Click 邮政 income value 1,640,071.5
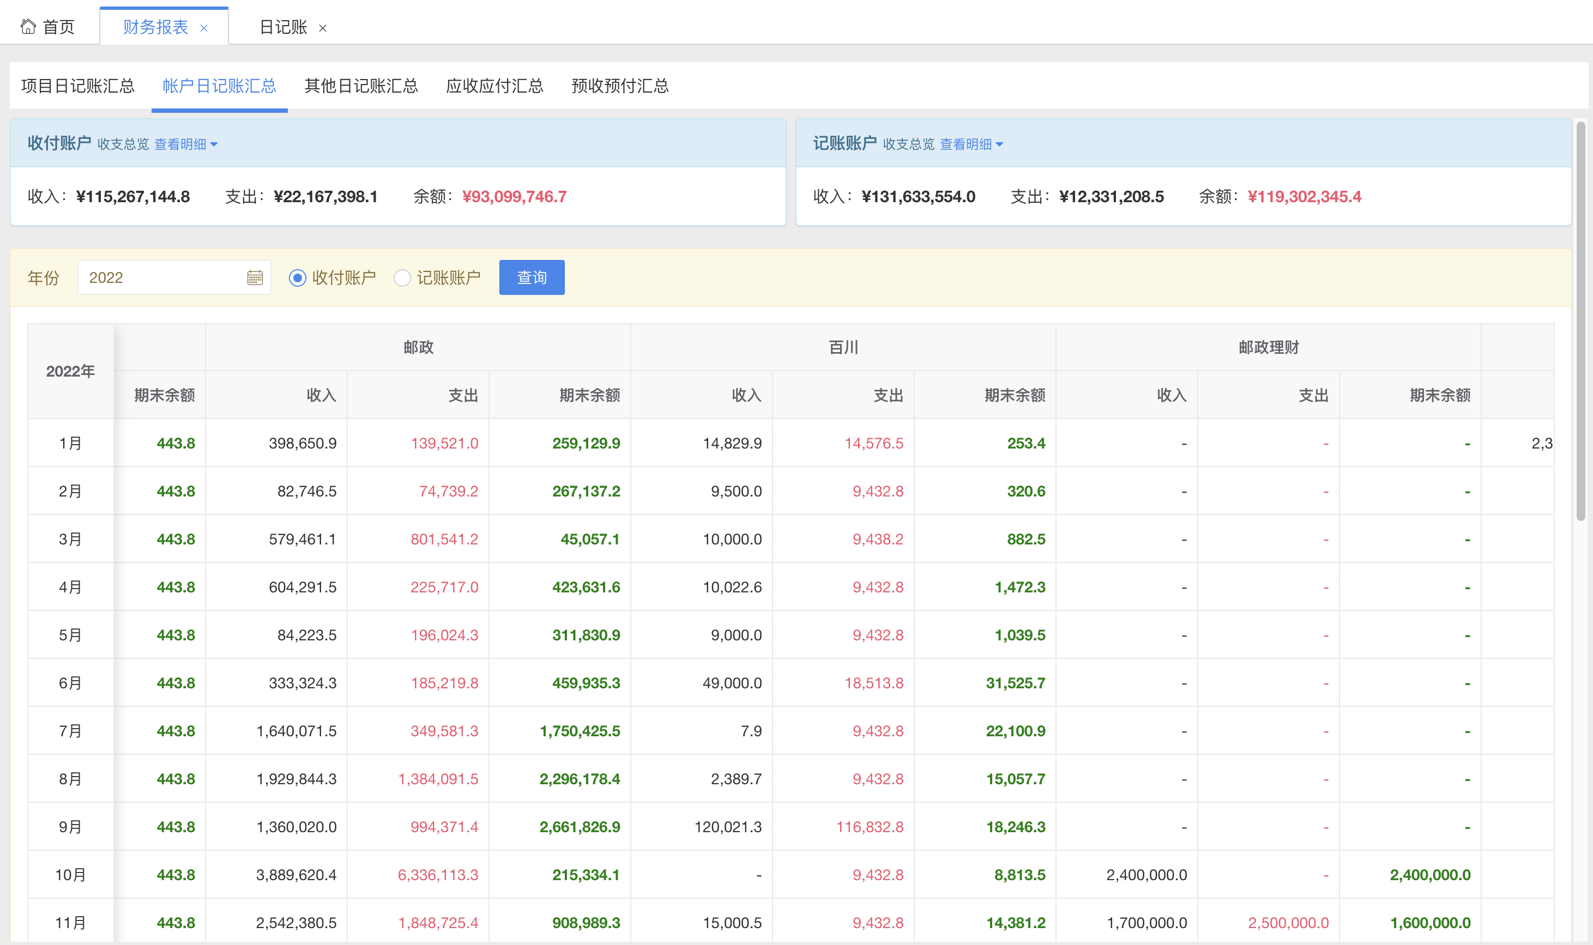Image resolution: width=1593 pixels, height=945 pixels. (296, 730)
